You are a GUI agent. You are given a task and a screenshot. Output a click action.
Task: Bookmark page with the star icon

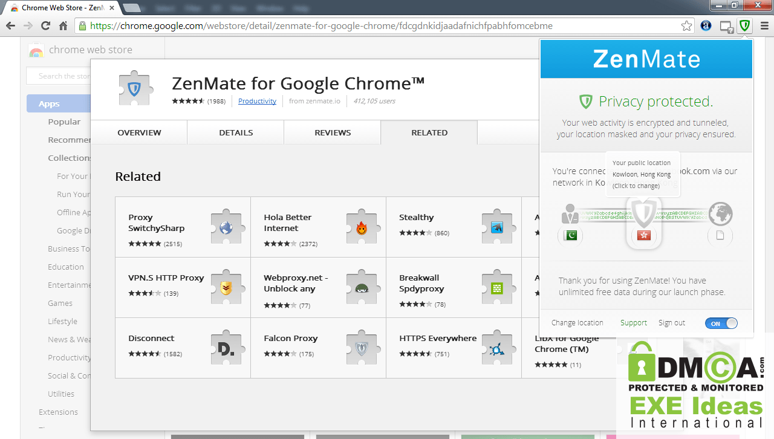tap(686, 26)
